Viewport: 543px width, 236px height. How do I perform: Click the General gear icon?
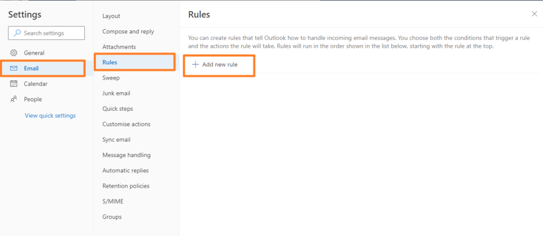tap(14, 53)
